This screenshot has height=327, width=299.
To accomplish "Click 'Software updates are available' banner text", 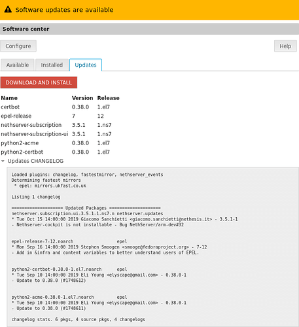I will point(64,10).
